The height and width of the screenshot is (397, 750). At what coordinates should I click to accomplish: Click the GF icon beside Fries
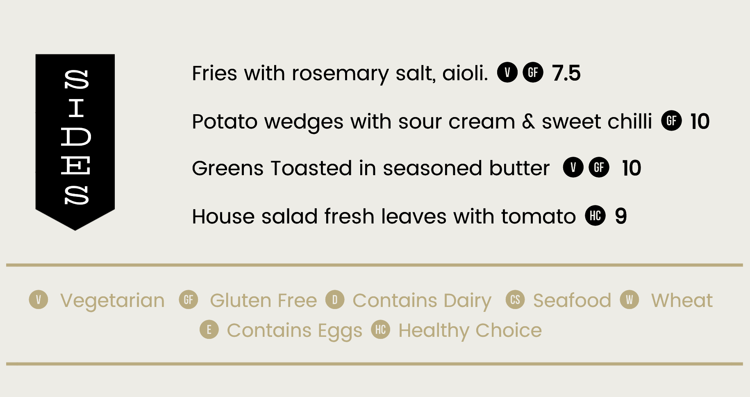point(533,72)
